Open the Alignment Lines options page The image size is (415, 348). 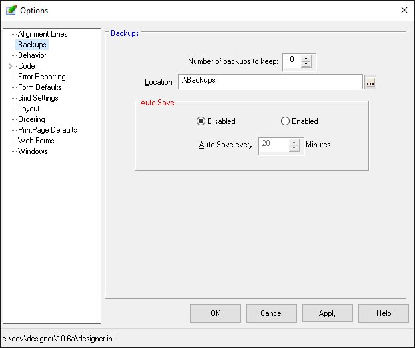[42, 34]
